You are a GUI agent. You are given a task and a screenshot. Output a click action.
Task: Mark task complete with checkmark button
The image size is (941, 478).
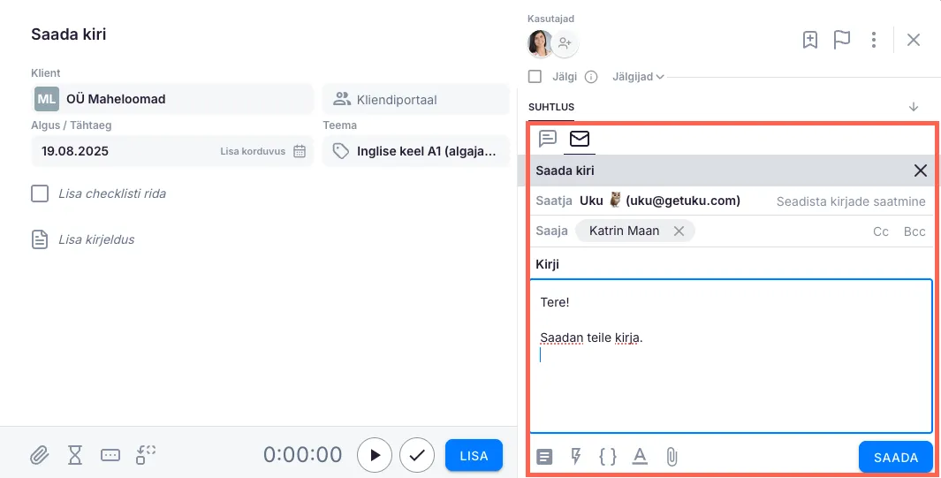pos(417,455)
